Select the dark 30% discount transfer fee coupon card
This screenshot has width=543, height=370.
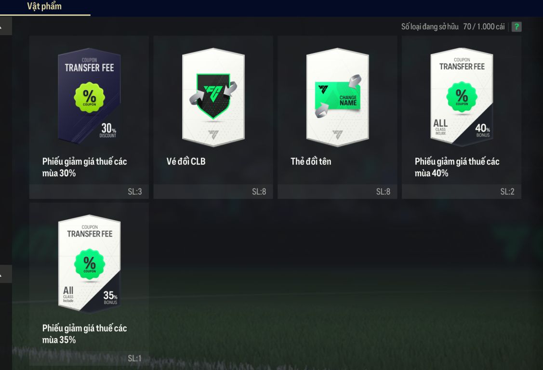pos(89,96)
